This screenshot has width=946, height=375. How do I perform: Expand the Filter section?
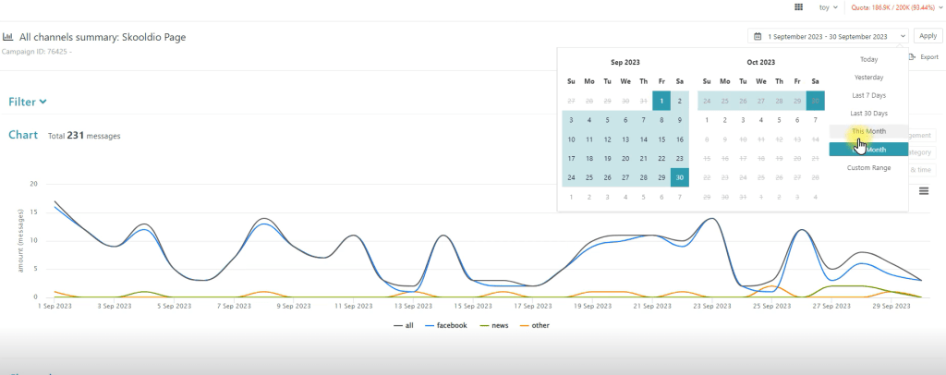[x=28, y=102]
